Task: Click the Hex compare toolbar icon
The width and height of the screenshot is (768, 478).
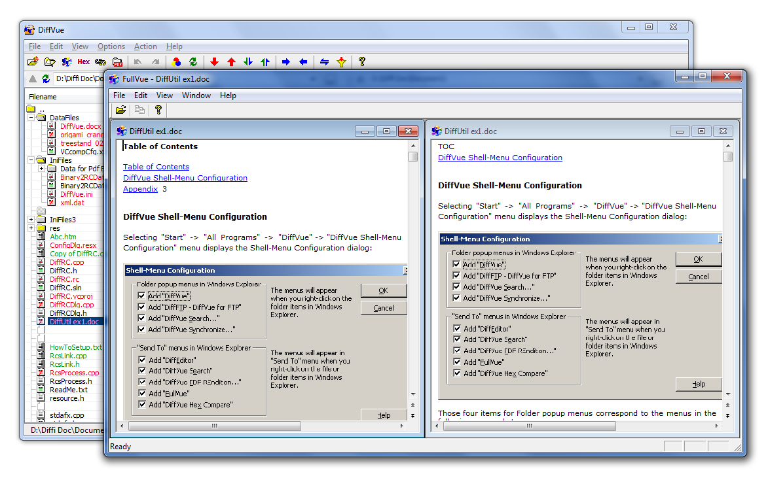Action: pyautogui.click(x=84, y=61)
